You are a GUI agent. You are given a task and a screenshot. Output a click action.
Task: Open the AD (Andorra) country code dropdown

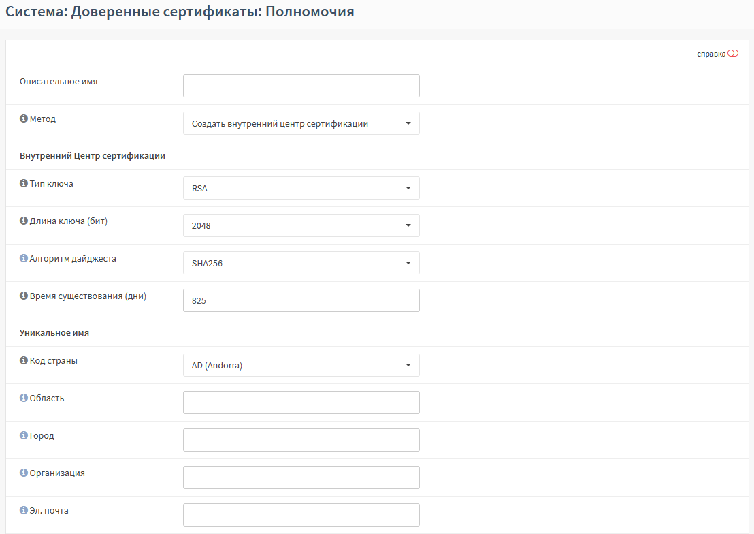click(x=301, y=365)
